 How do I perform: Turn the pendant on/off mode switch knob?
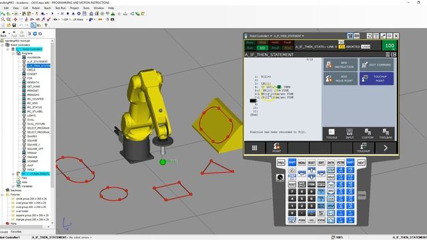(x=280, y=177)
